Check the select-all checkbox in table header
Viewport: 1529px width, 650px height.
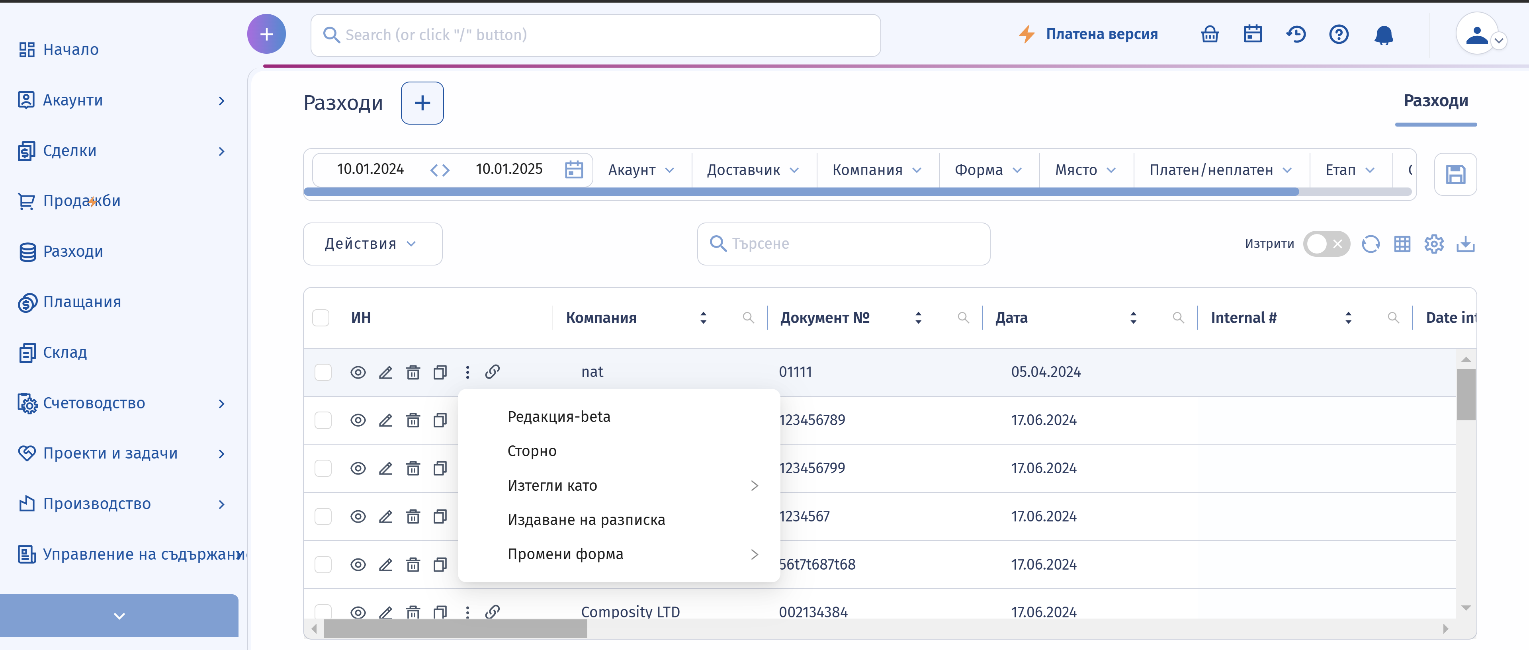pos(321,318)
